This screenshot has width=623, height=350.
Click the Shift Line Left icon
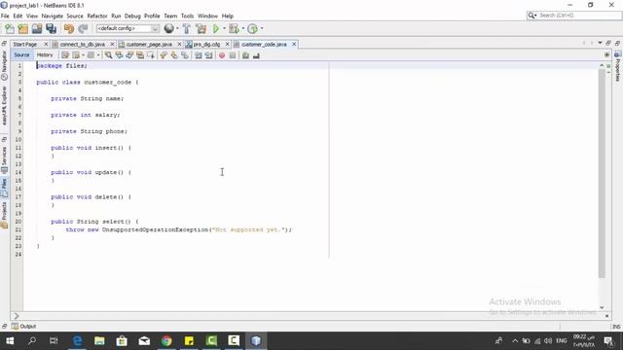click(198, 55)
